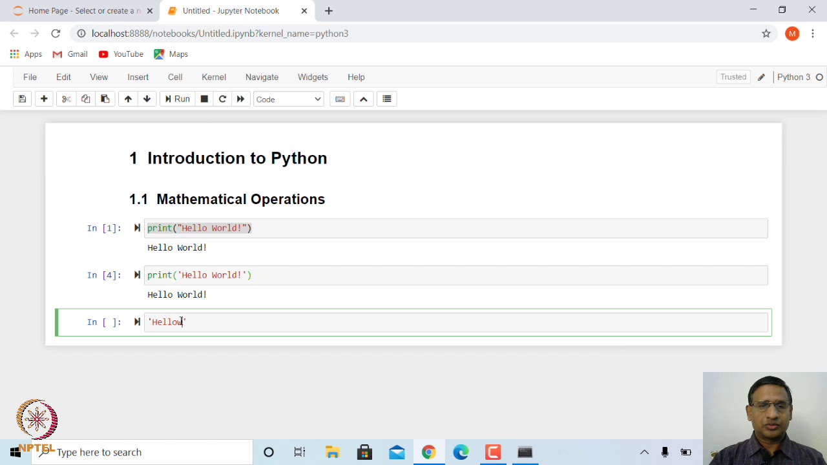Click into the 'Hello' code cell

pos(456,322)
